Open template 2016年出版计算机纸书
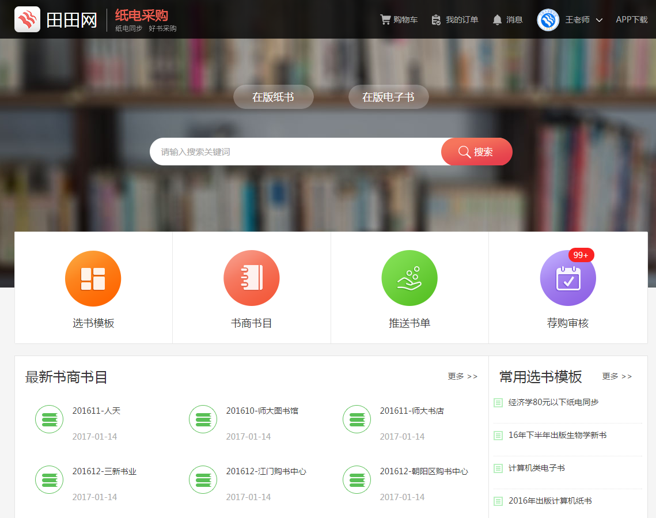 (x=549, y=501)
